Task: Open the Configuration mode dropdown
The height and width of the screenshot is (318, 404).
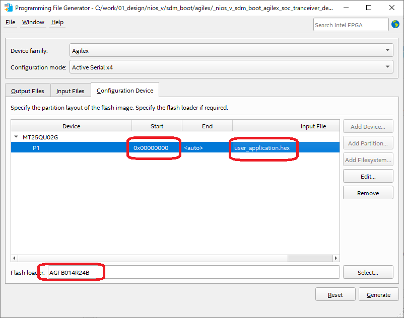Action: (231, 67)
